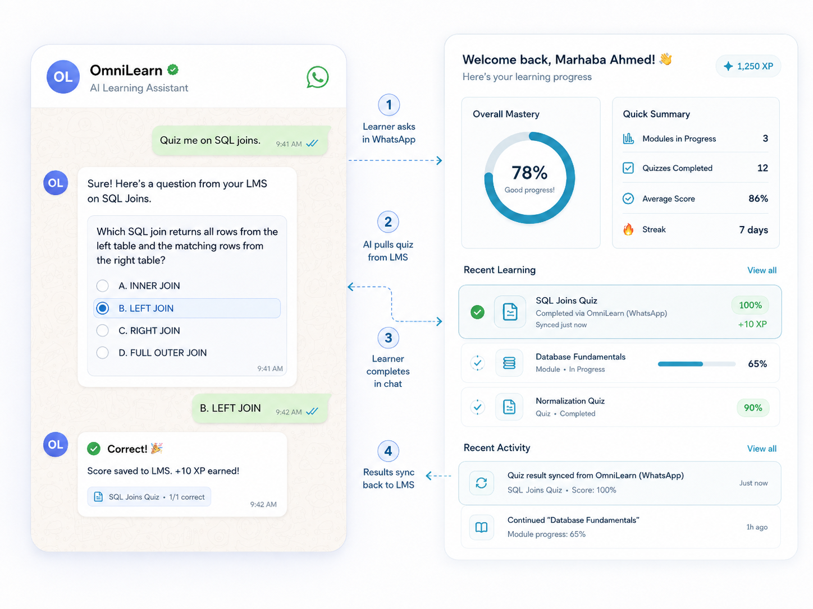
Task: Click the "65%" value on the Database Fundamentals row
Action: 757,364
